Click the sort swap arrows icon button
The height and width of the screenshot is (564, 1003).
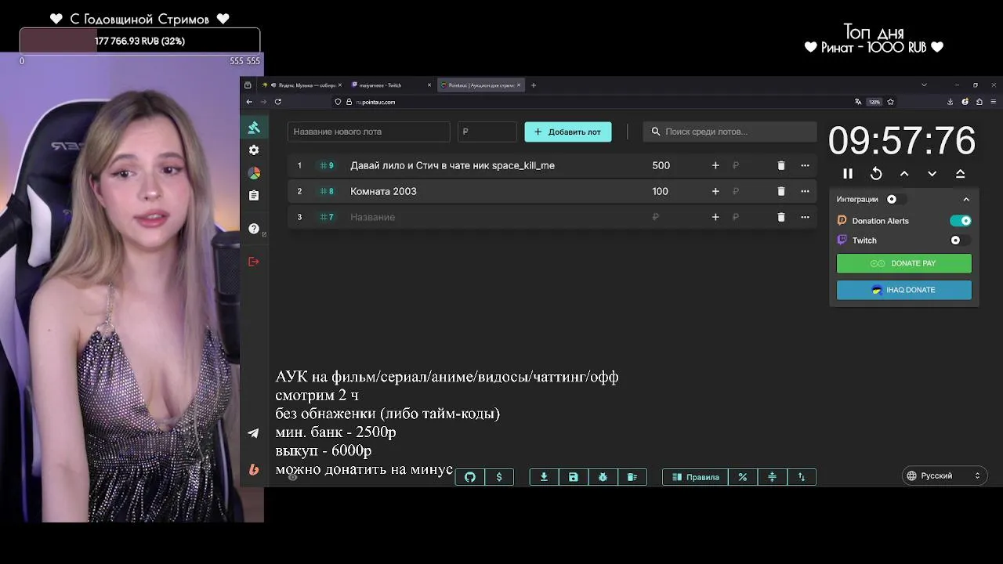802,477
